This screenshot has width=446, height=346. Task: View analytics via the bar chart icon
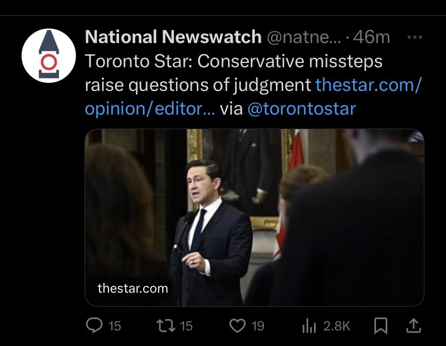coord(310,326)
